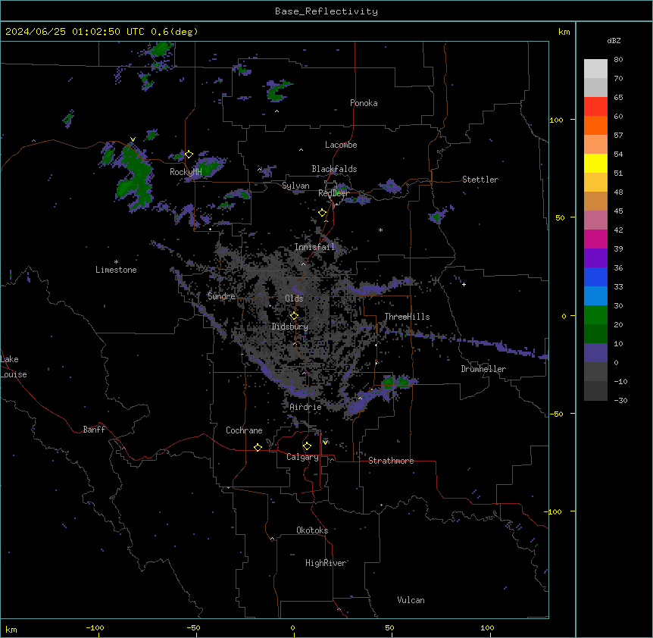
Task: Click the Strathmore label
Action: [x=391, y=461]
